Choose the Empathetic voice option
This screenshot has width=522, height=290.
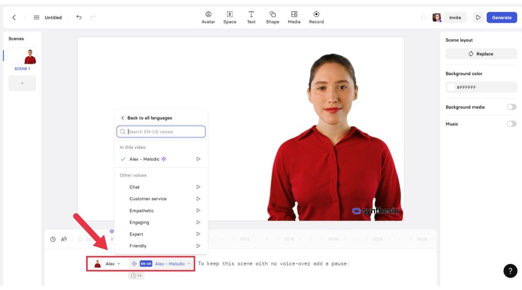coord(142,210)
